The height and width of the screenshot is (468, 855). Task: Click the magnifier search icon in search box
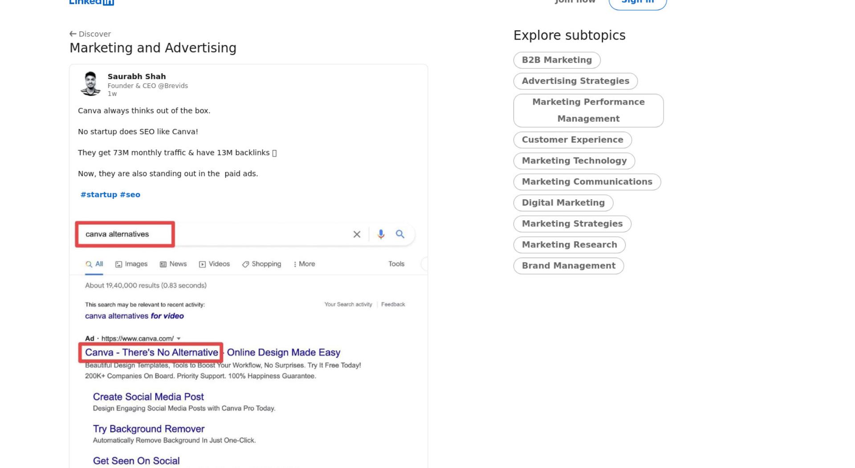pos(400,234)
